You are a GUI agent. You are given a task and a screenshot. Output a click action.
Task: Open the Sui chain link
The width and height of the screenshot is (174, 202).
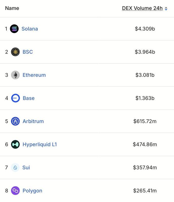[26, 167]
